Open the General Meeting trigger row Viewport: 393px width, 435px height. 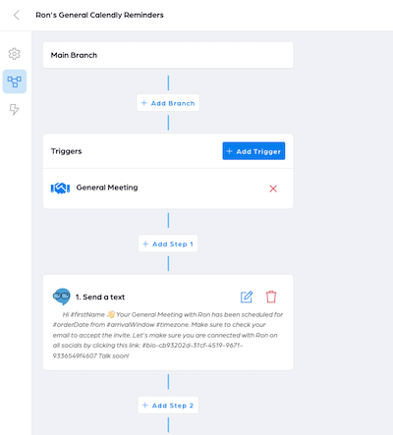(x=168, y=189)
